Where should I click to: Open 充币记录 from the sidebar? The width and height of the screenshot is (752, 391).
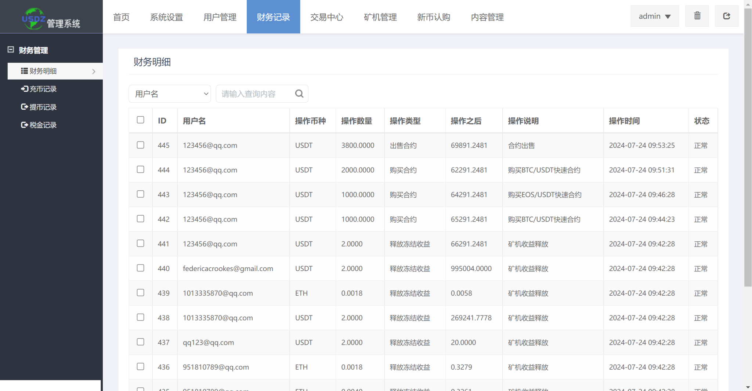pos(39,89)
